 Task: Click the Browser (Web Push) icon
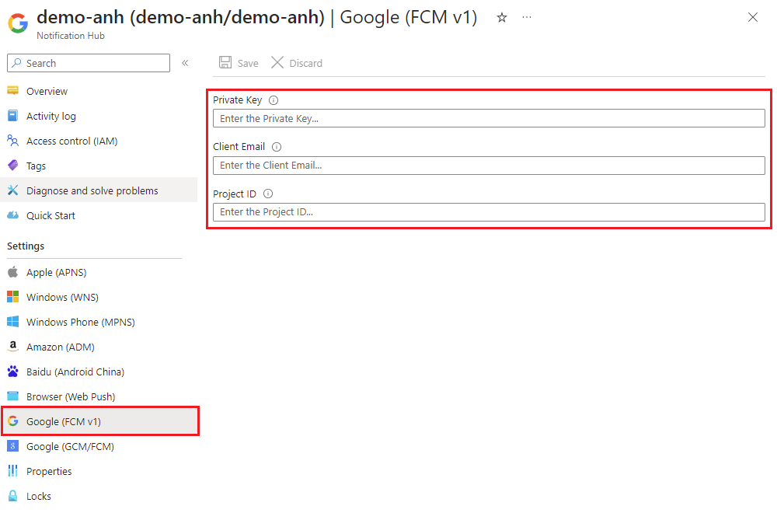point(13,396)
